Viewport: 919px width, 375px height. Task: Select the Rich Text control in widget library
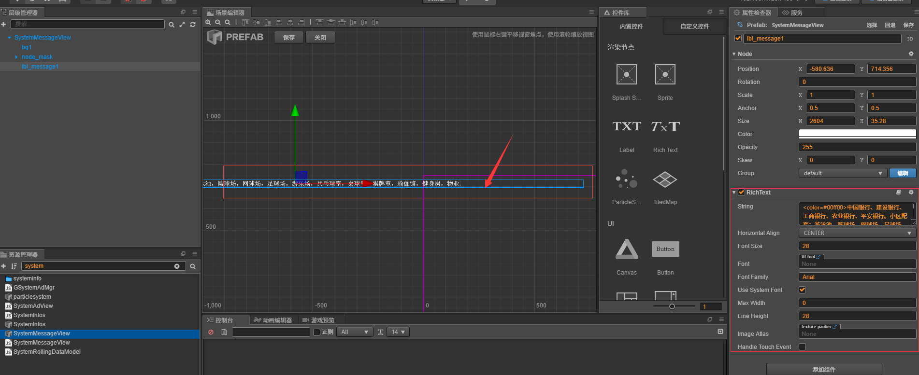[665, 126]
